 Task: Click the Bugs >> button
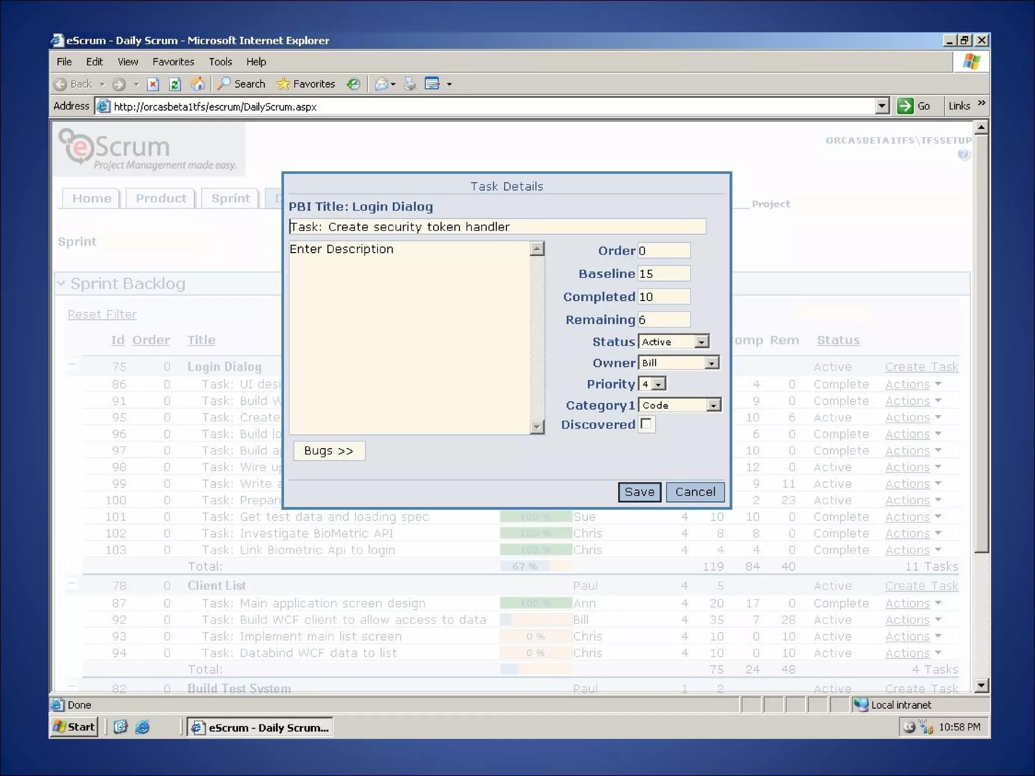(329, 451)
